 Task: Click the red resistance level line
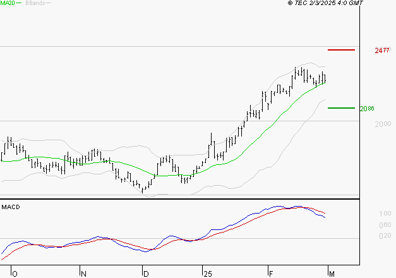[341, 50]
